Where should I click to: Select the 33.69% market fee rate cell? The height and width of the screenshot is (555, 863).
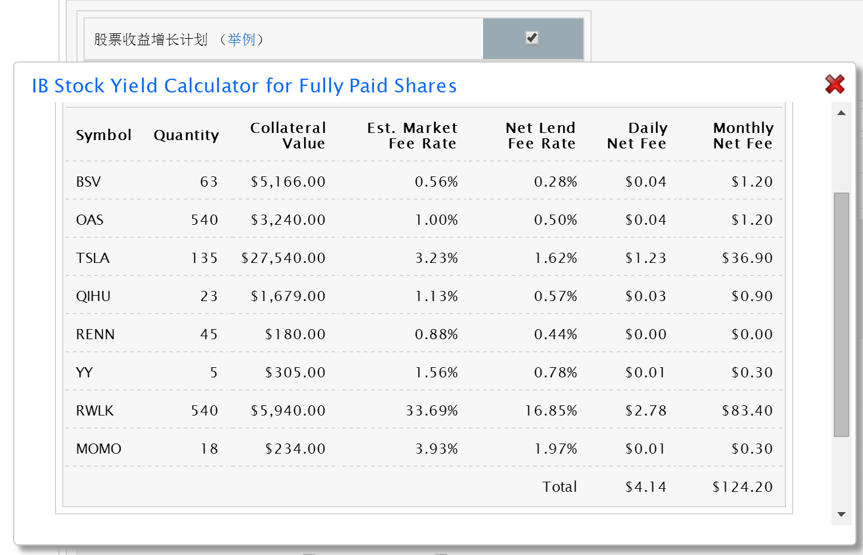[x=432, y=411]
